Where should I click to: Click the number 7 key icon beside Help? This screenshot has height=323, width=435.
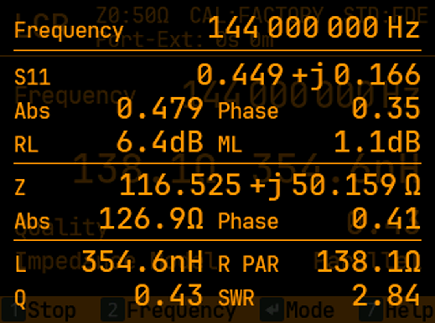pyautogui.click(x=372, y=311)
